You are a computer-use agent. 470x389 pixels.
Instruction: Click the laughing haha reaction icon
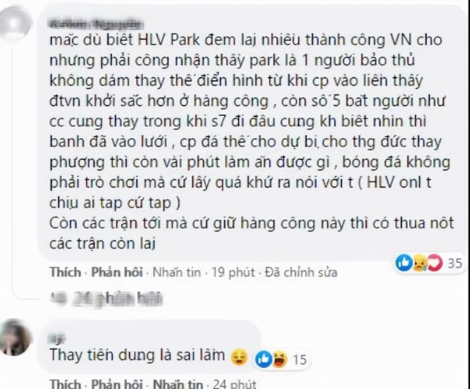279,359
